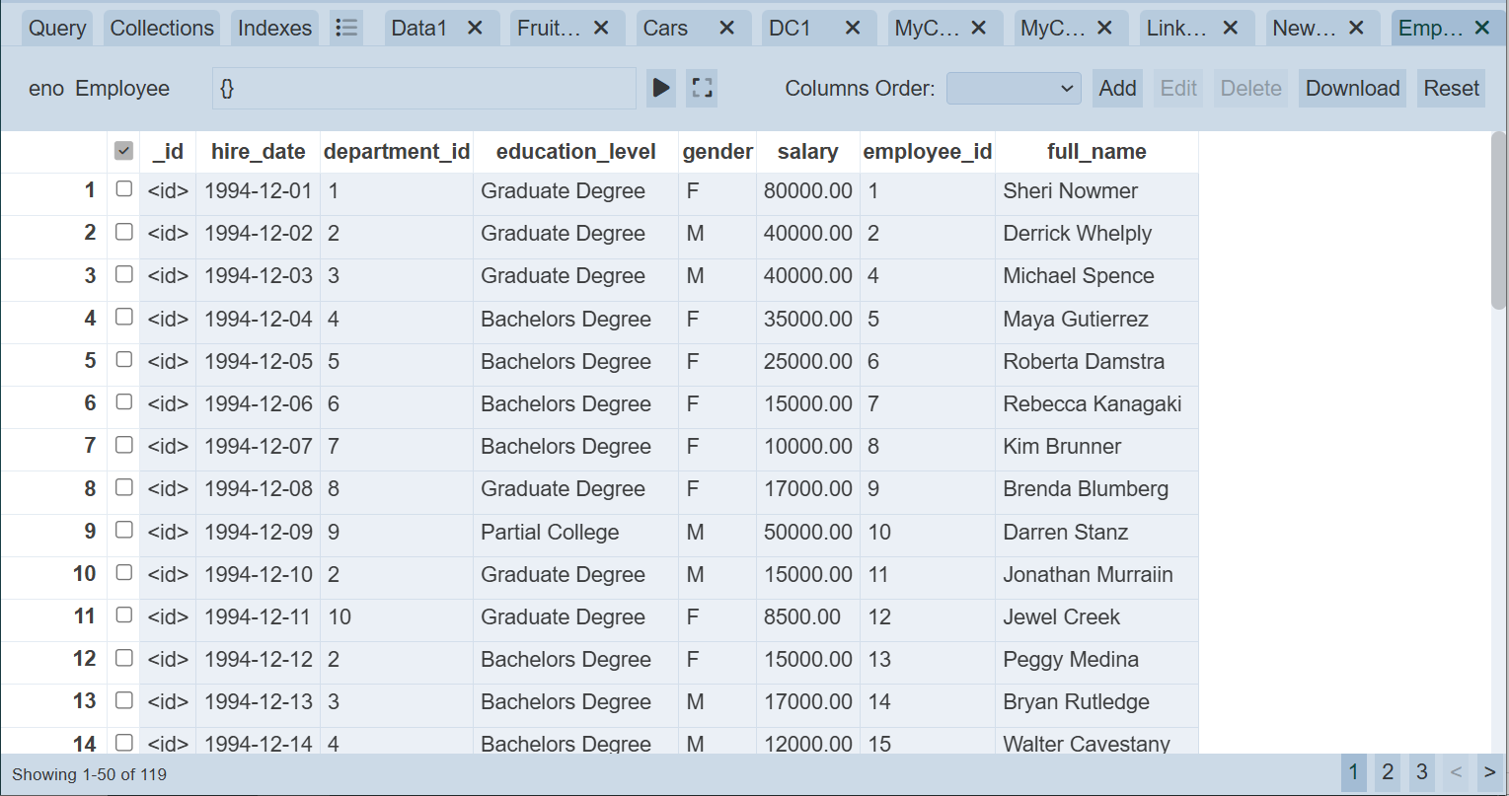The width and height of the screenshot is (1509, 796).
Task: Open the Indexes tab
Action: click(274, 28)
